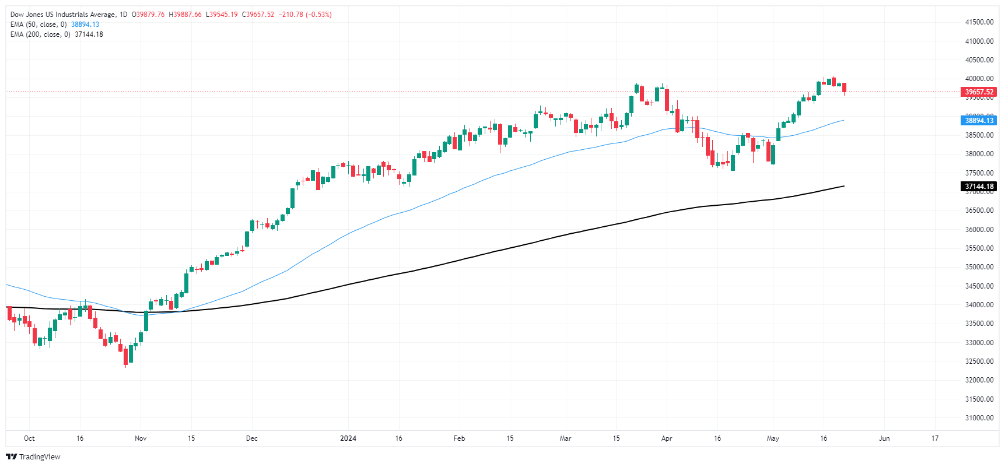Click the 2024 marker on time axis
Screen dimensions: 1005x467
click(x=348, y=438)
